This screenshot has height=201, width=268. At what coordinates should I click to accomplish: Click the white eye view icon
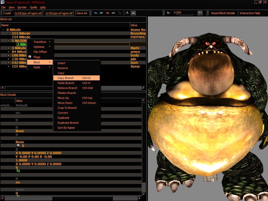coord(113,13)
